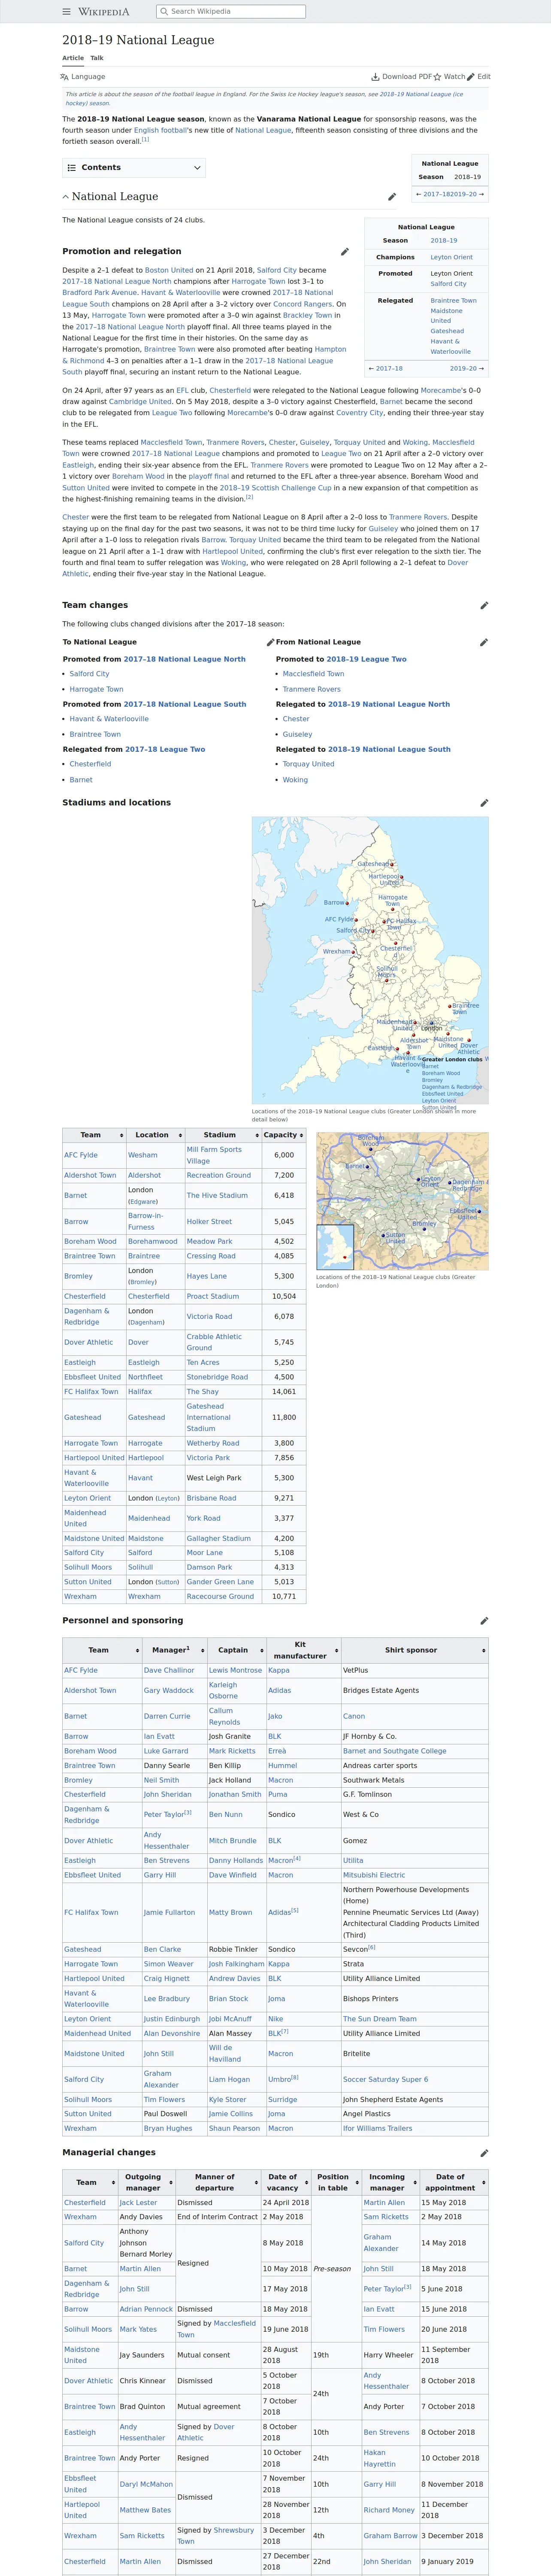Sort the personnel table by Captain

(x=236, y=1650)
